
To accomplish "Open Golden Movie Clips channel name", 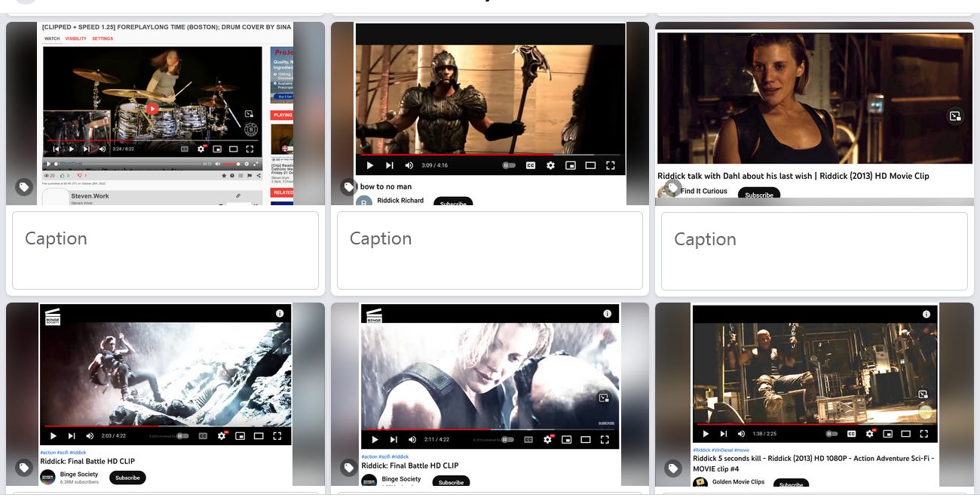I will 738,482.
